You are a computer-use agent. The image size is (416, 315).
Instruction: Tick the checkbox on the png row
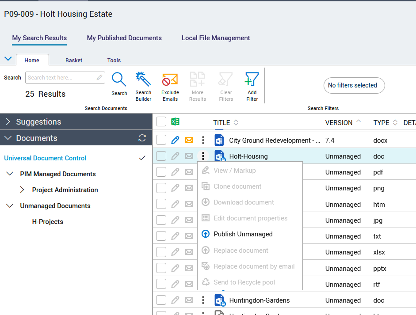tap(161, 188)
